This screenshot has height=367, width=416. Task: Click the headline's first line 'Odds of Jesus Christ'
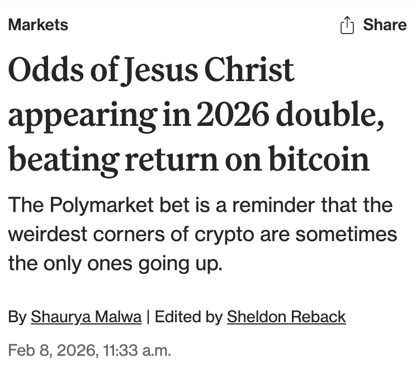click(151, 70)
